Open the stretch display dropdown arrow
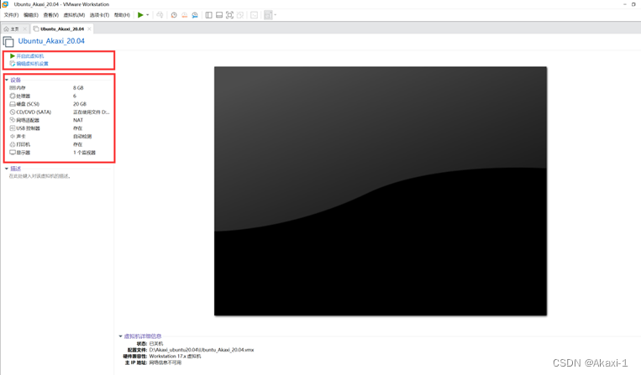The height and width of the screenshot is (375, 641). point(275,15)
